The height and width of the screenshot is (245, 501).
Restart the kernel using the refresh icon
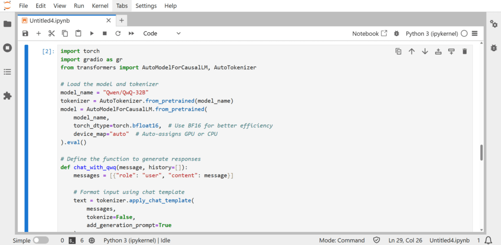point(117,34)
